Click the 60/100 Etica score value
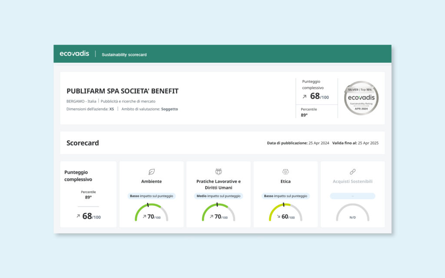445x278 pixels. pos(288,217)
